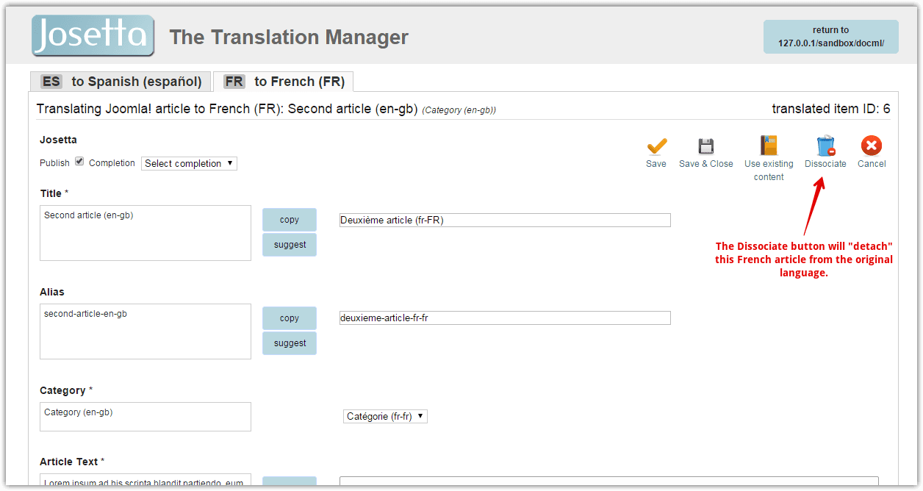Click the original Category text box
This screenshot has height=491, width=923.
146,417
